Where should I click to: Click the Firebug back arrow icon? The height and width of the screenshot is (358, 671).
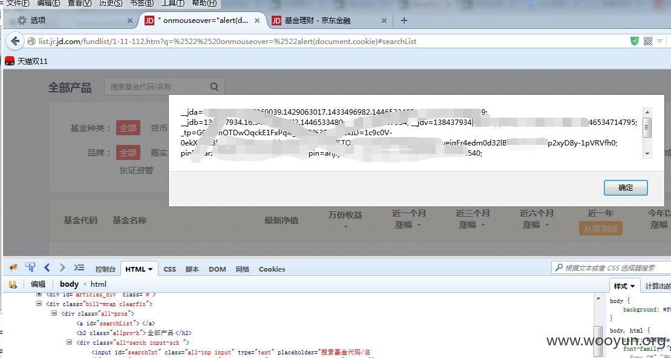47,268
